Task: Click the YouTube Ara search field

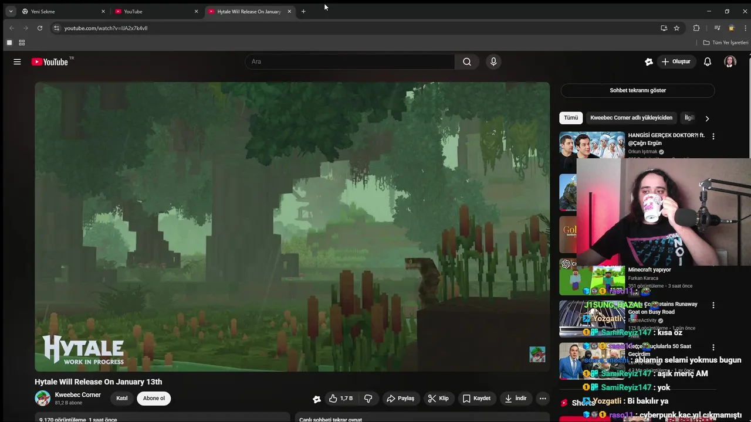Action: pyautogui.click(x=350, y=62)
